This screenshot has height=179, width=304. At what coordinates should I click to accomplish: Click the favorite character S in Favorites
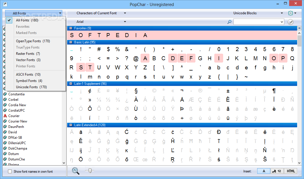pyautogui.click(x=72, y=35)
